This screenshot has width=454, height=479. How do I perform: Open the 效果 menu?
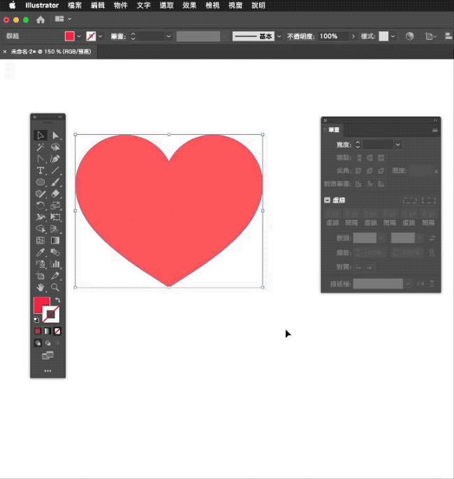(189, 5)
